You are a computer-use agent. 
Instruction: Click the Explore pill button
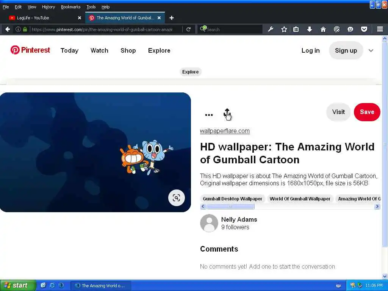coord(190,72)
